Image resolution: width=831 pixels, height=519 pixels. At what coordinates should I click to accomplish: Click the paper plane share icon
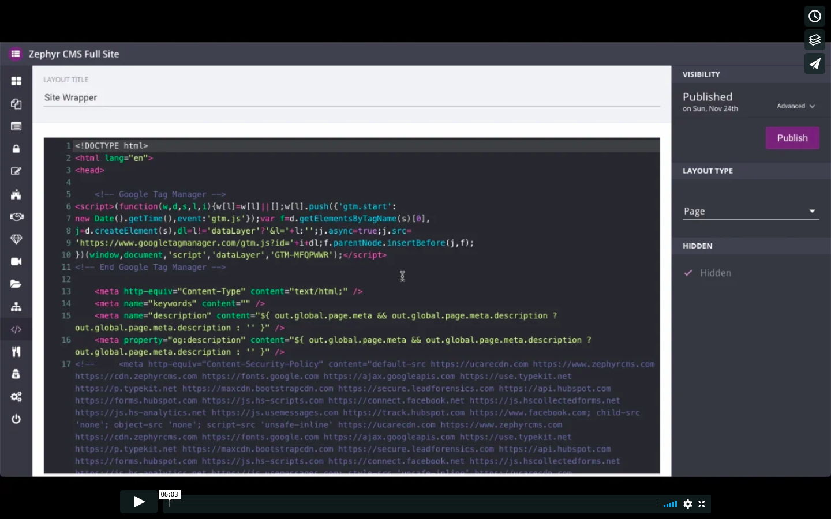815,63
